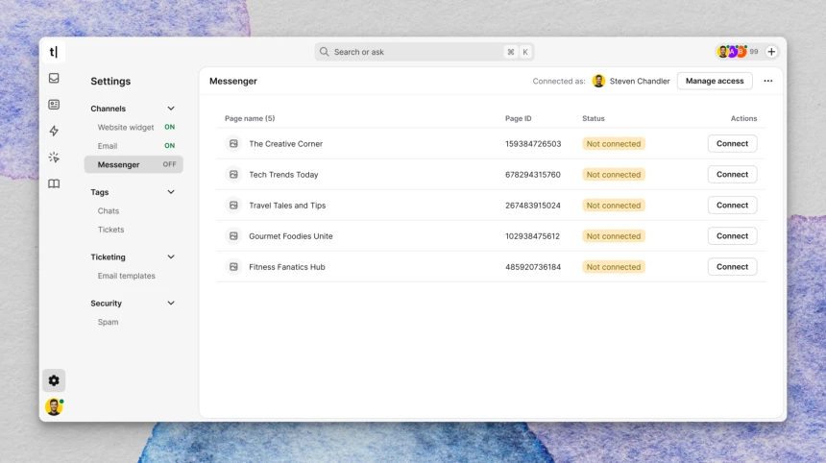Click Tech Trends Today page name

click(283, 175)
